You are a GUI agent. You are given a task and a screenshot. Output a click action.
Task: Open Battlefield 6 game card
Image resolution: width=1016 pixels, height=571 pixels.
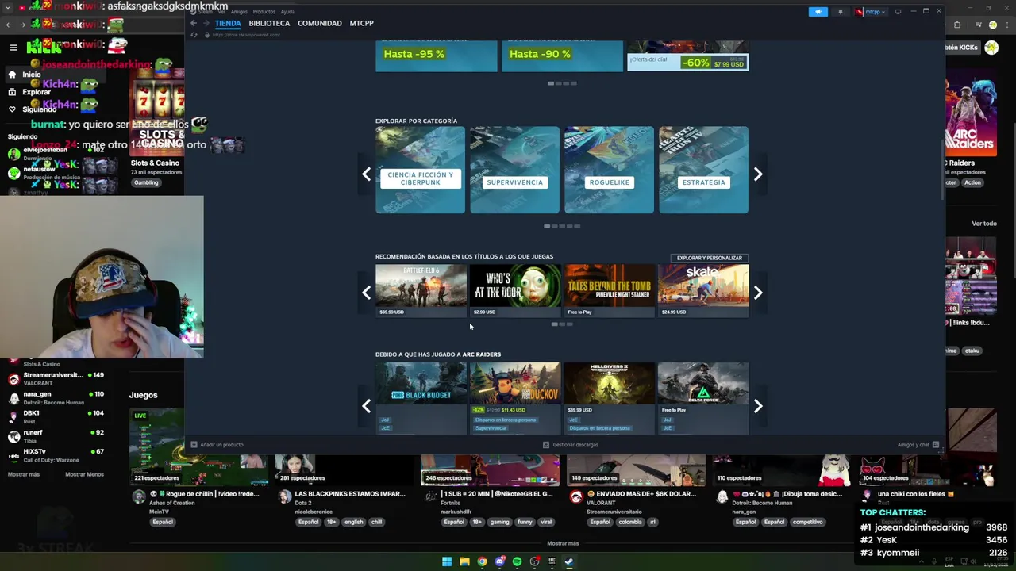pos(421,290)
